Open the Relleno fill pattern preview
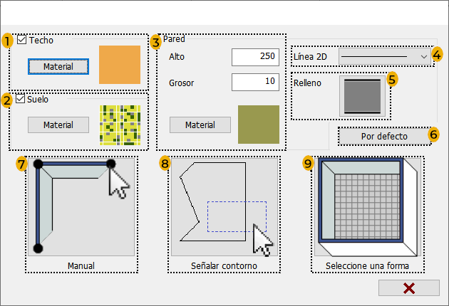The height and width of the screenshot is (306, 449). (x=363, y=96)
